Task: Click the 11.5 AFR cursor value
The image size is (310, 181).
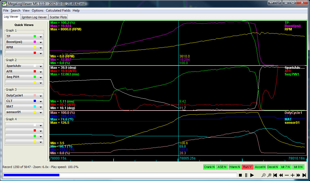Action: point(182,105)
